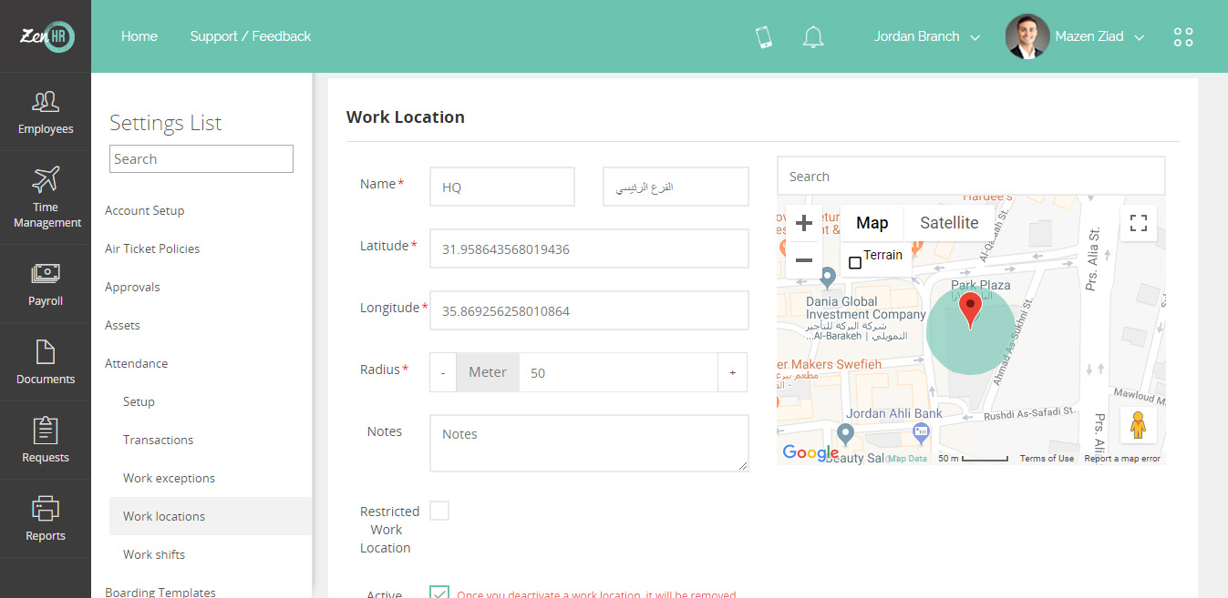Select the Street View pegman icon
The image size is (1228, 598).
click(1138, 425)
